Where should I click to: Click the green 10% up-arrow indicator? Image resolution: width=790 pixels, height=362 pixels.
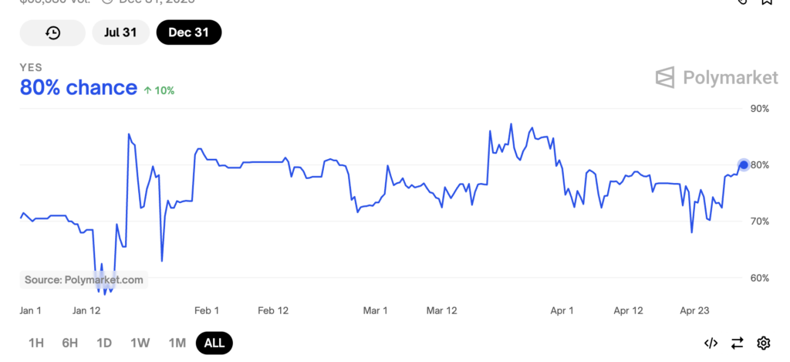point(159,90)
